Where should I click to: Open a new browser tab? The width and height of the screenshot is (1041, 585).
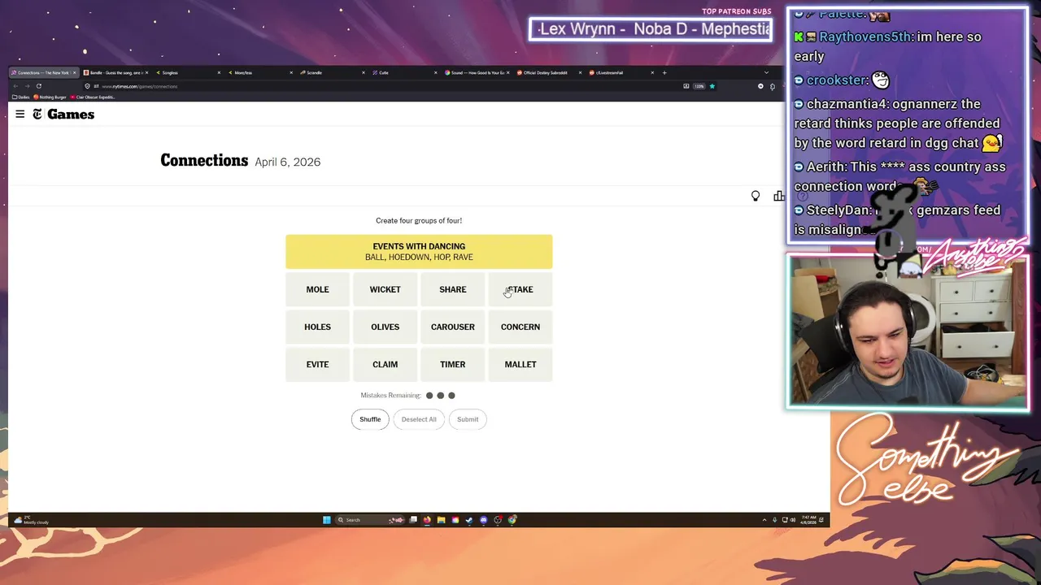pos(664,72)
